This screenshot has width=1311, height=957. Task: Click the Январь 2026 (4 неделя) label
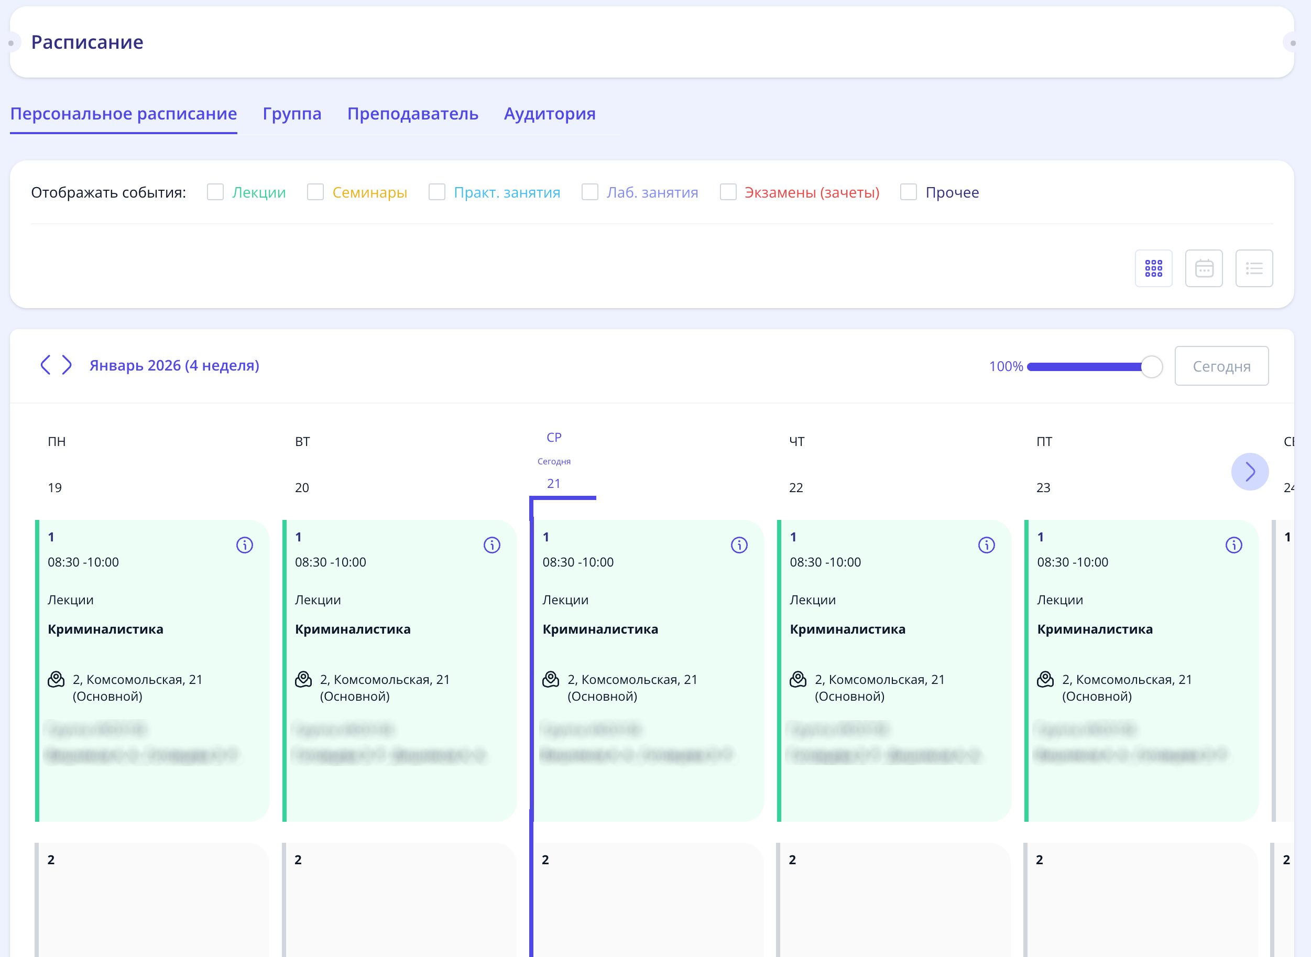(x=174, y=365)
